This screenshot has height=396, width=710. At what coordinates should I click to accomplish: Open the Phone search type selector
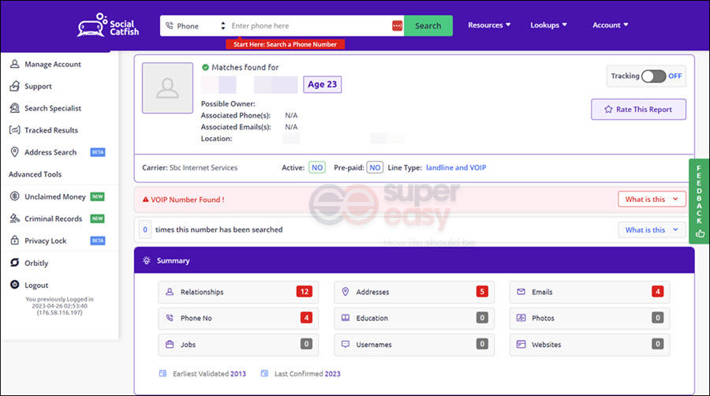pyautogui.click(x=195, y=26)
